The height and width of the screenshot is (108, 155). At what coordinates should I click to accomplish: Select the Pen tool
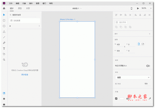pyautogui.click(x=4, y=43)
